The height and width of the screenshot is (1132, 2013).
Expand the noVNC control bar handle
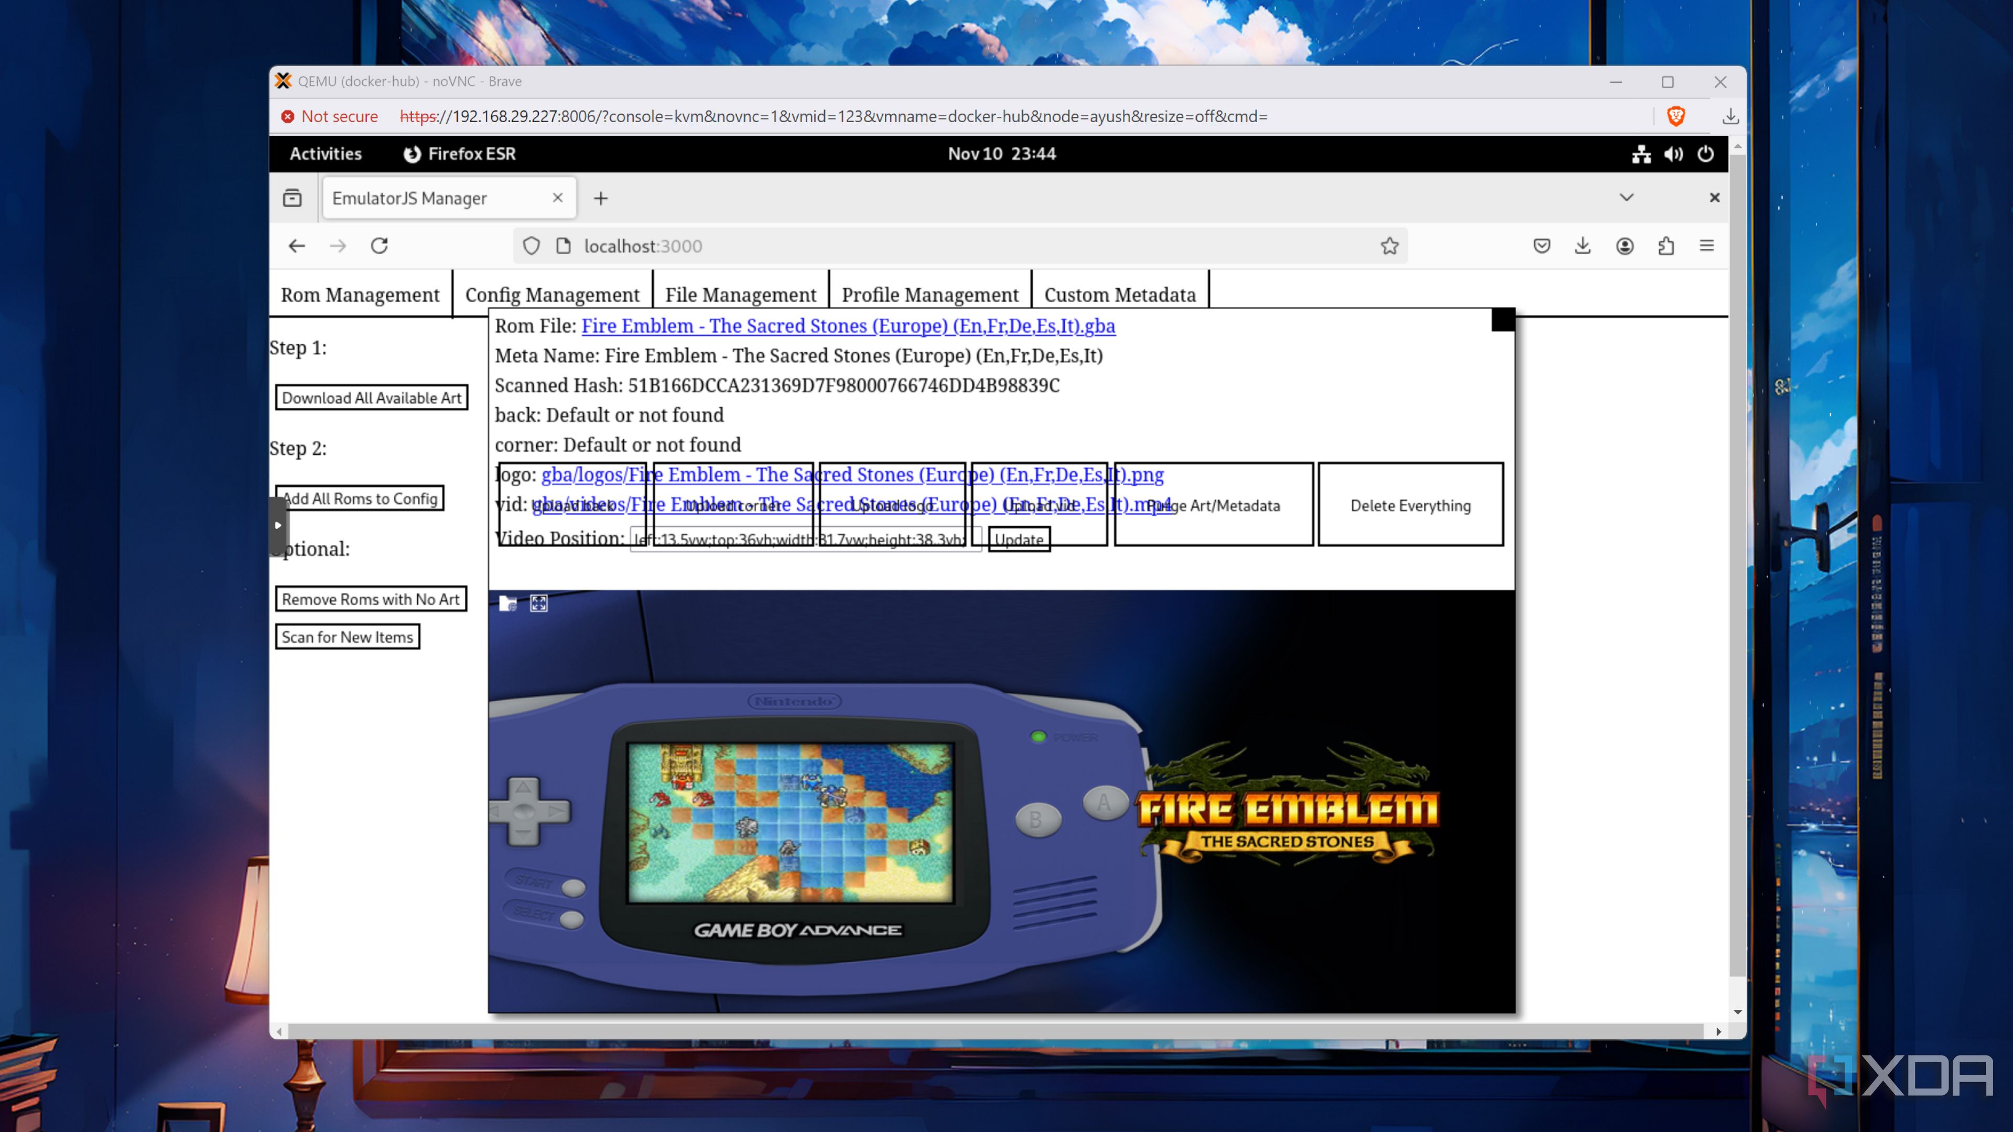277,525
